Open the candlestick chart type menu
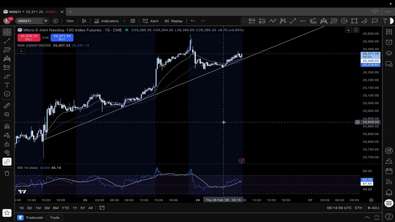 tap(84, 21)
